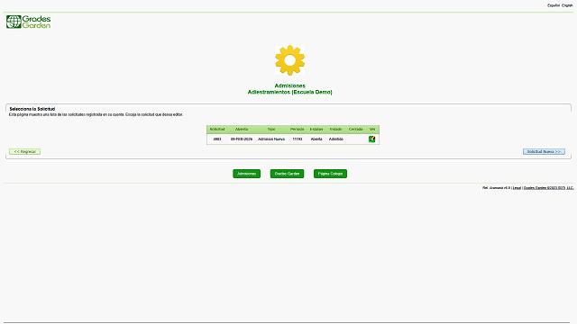Open the green Grades Garden button
Screen dimensions: 577x324
(287, 174)
